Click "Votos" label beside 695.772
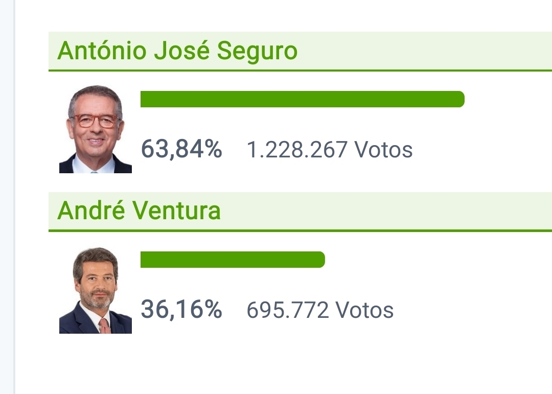 (364, 311)
